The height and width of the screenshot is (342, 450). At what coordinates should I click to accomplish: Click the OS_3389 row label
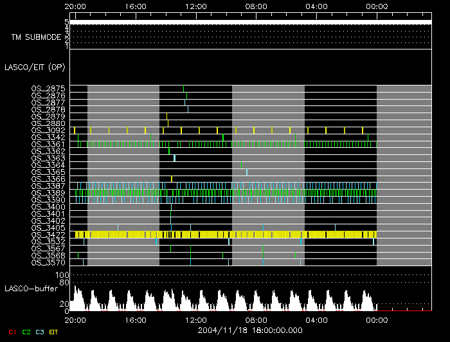click(48, 193)
